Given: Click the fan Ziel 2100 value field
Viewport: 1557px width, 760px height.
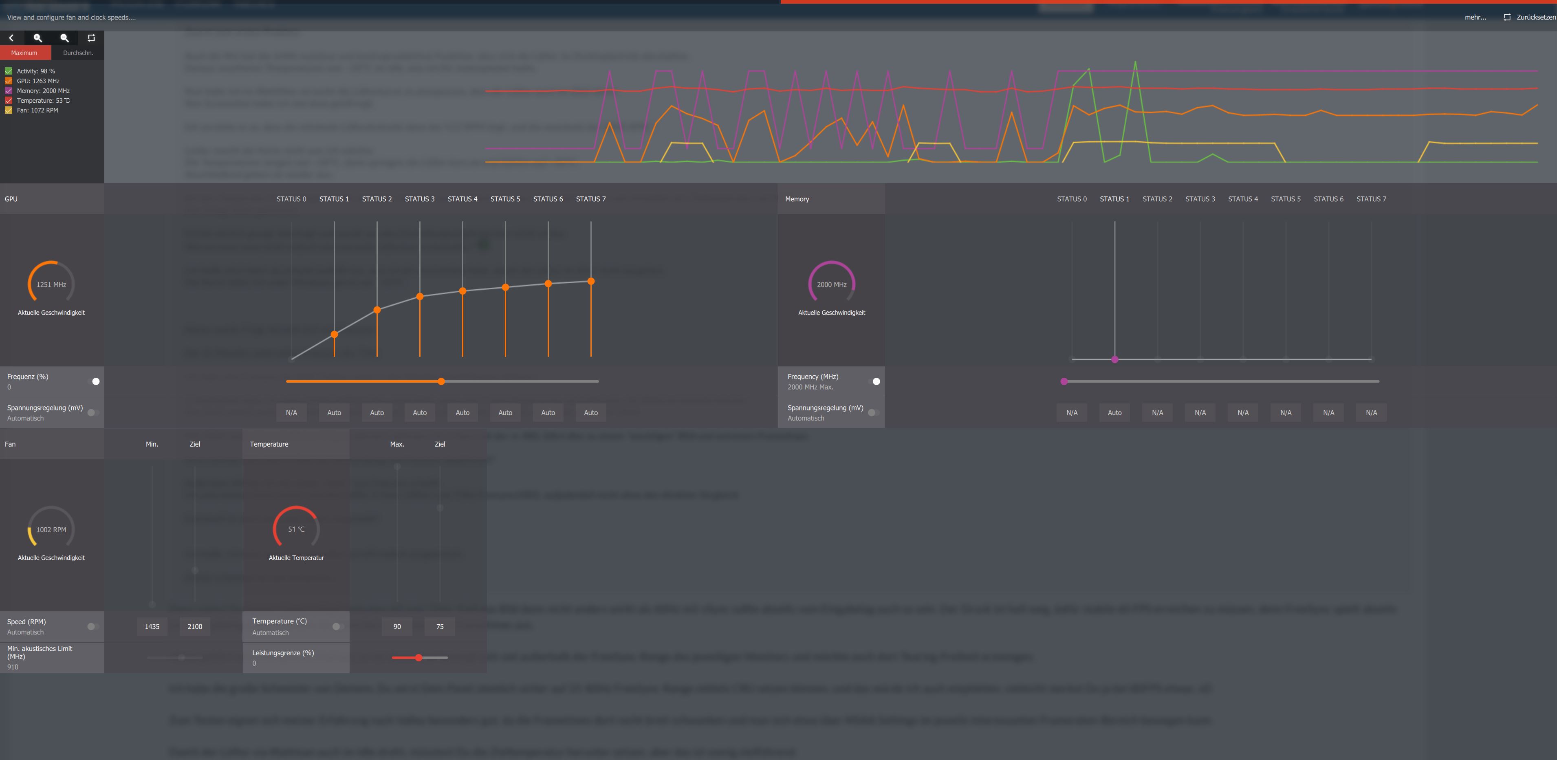Looking at the screenshot, I should pyautogui.click(x=195, y=626).
